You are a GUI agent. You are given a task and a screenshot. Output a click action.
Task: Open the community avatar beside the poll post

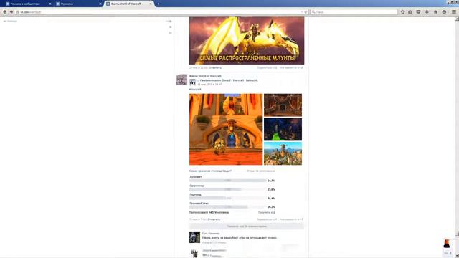click(x=181, y=80)
